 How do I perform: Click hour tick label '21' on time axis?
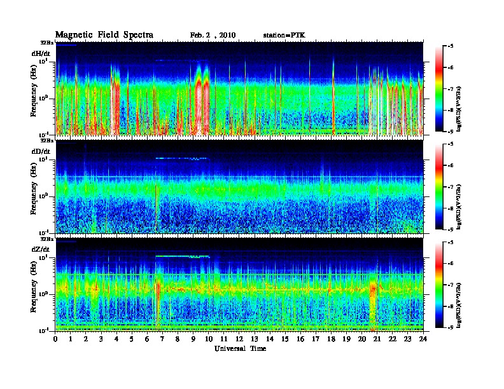pyautogui.click(x=377, y=339)
